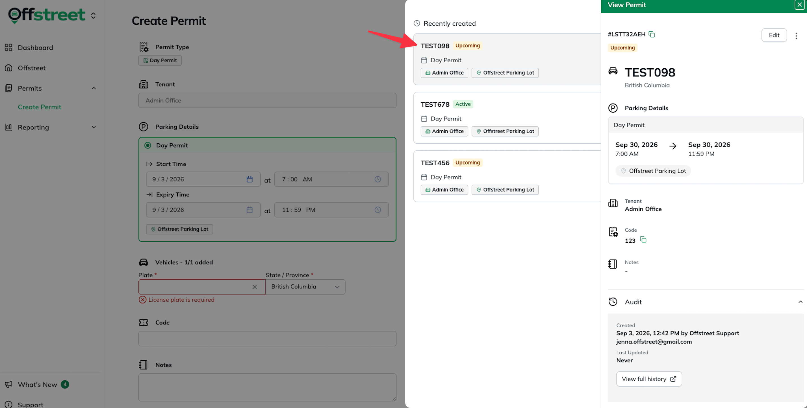The image size is (807, 408).
Task: Open the start time clock picker
Action: [x=378, y=179]
